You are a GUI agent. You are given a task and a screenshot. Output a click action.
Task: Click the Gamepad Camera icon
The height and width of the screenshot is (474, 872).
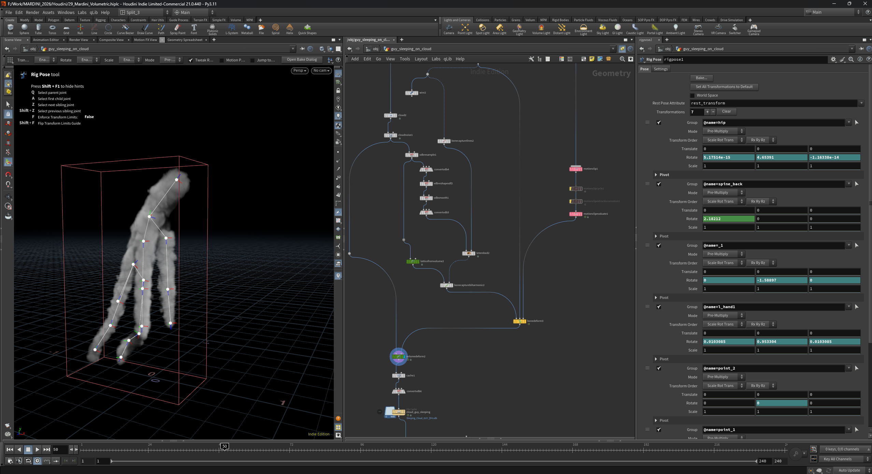coord(754,30)
